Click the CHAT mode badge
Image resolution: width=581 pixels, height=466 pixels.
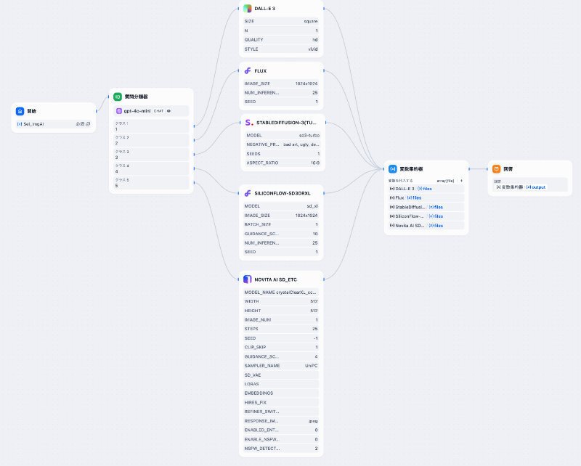click(158, 111)
